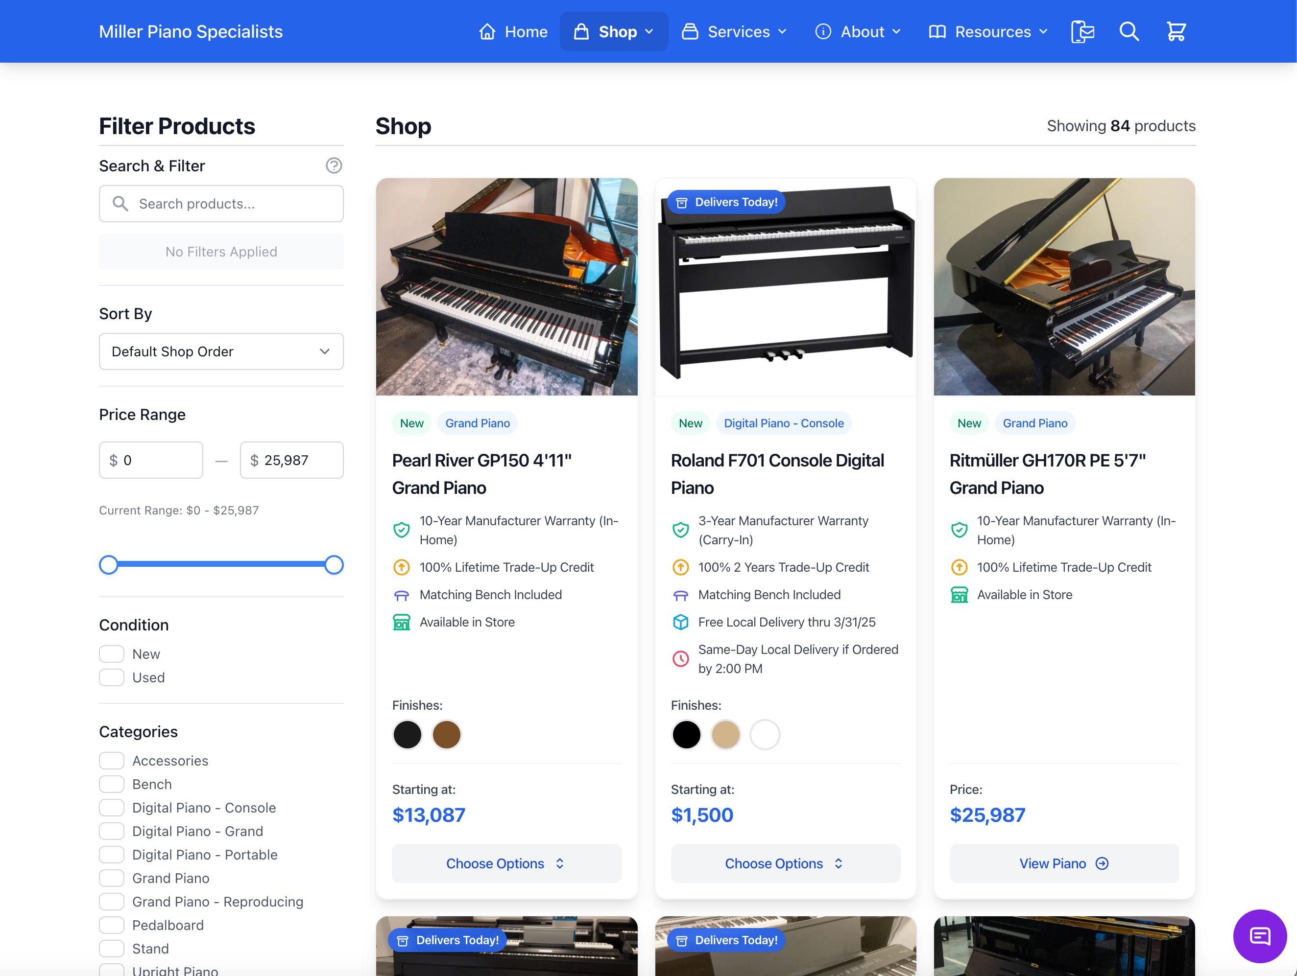Expand the Resources menu chevron

[x=1043, y=32]
